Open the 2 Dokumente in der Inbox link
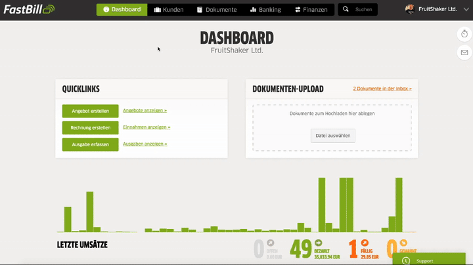Screen dimensions: 473x265 coord(382,89)
